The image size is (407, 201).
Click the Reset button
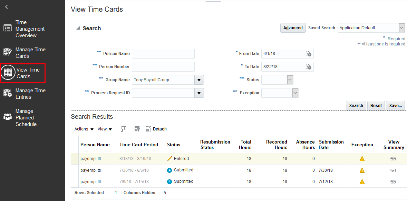click(x=376, y=105)
